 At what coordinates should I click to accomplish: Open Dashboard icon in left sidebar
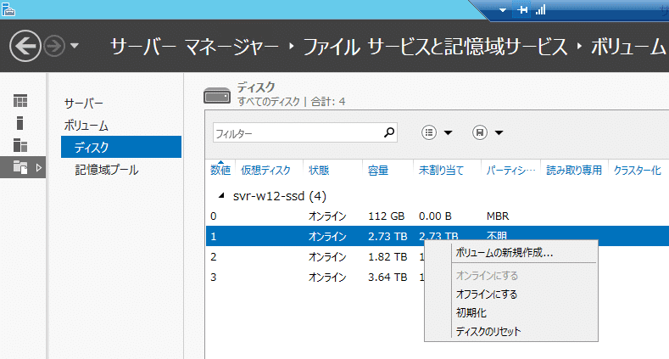[20, 101]
